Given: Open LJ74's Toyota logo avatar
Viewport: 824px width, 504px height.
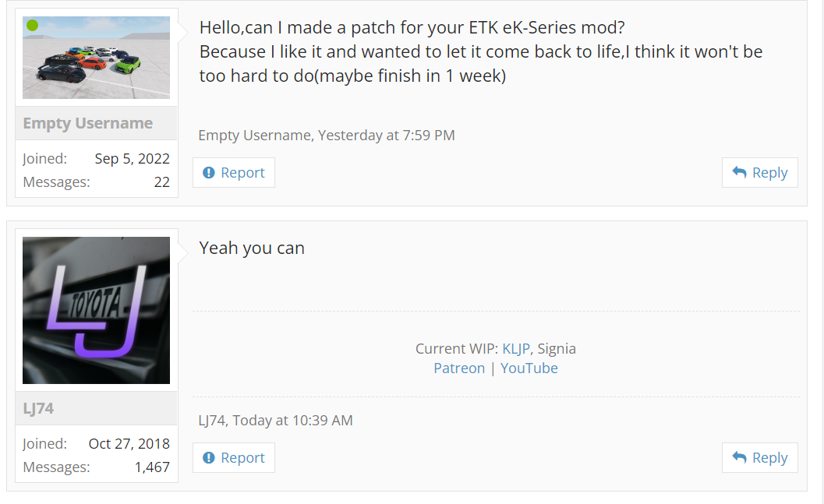Looking at the screenshot, I should [96, 310].
